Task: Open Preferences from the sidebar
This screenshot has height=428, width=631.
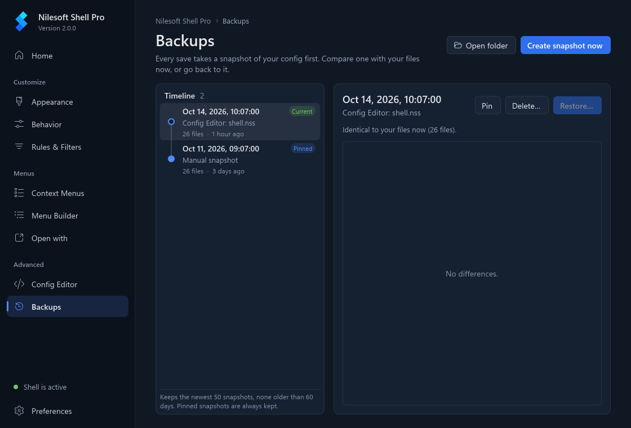Action: click(68, 411)
